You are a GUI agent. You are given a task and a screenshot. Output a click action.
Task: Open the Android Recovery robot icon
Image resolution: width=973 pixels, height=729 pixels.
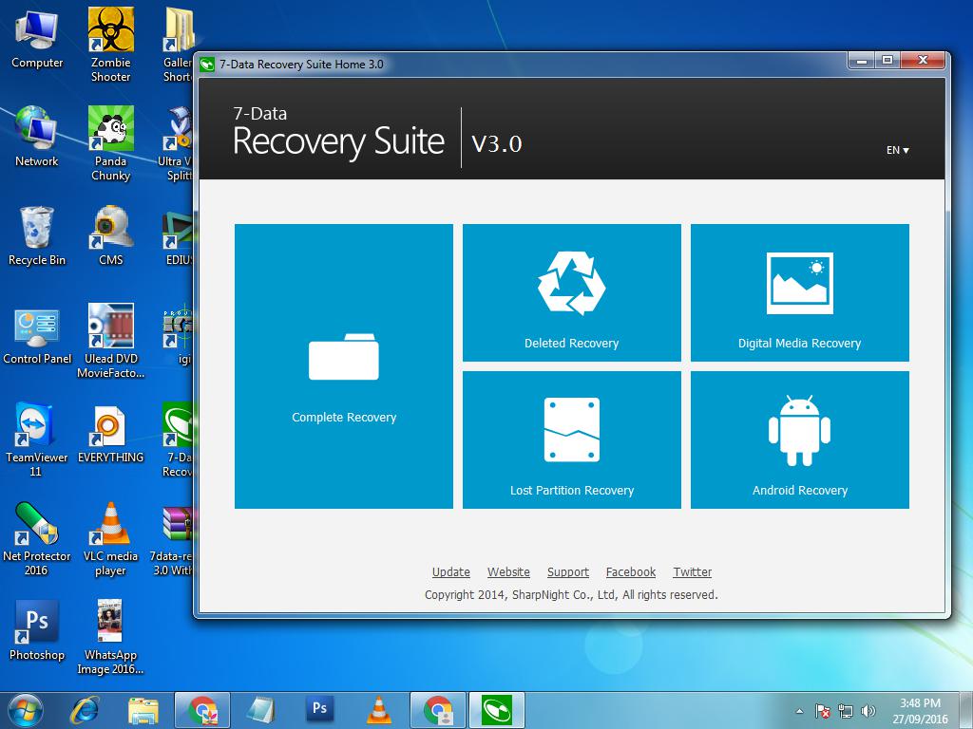(x=799, y=431)
